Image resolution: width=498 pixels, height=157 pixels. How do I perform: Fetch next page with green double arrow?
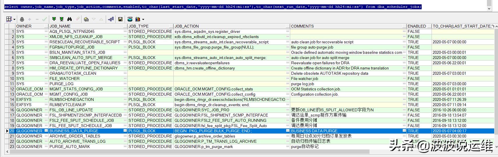(x=54, y=19)
